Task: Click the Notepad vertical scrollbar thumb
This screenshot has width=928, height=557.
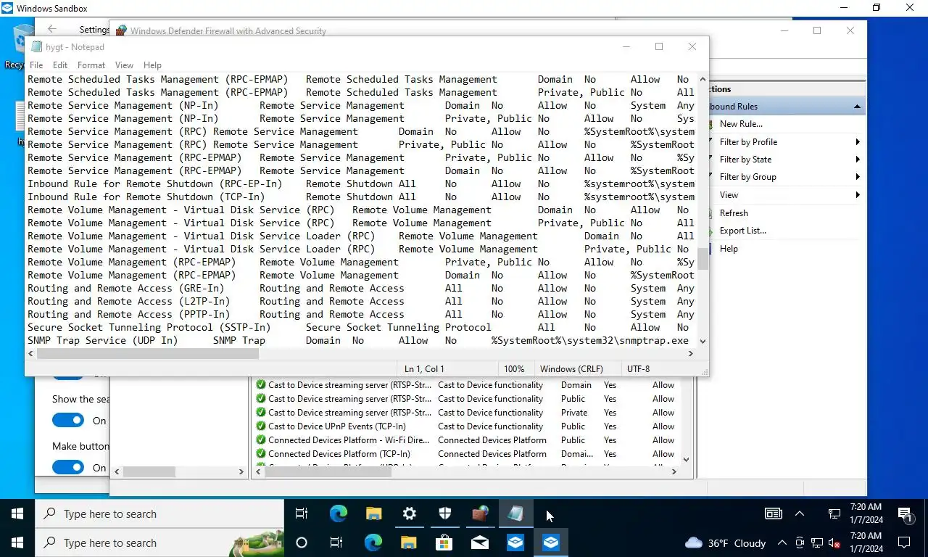Action: [703, 259]
